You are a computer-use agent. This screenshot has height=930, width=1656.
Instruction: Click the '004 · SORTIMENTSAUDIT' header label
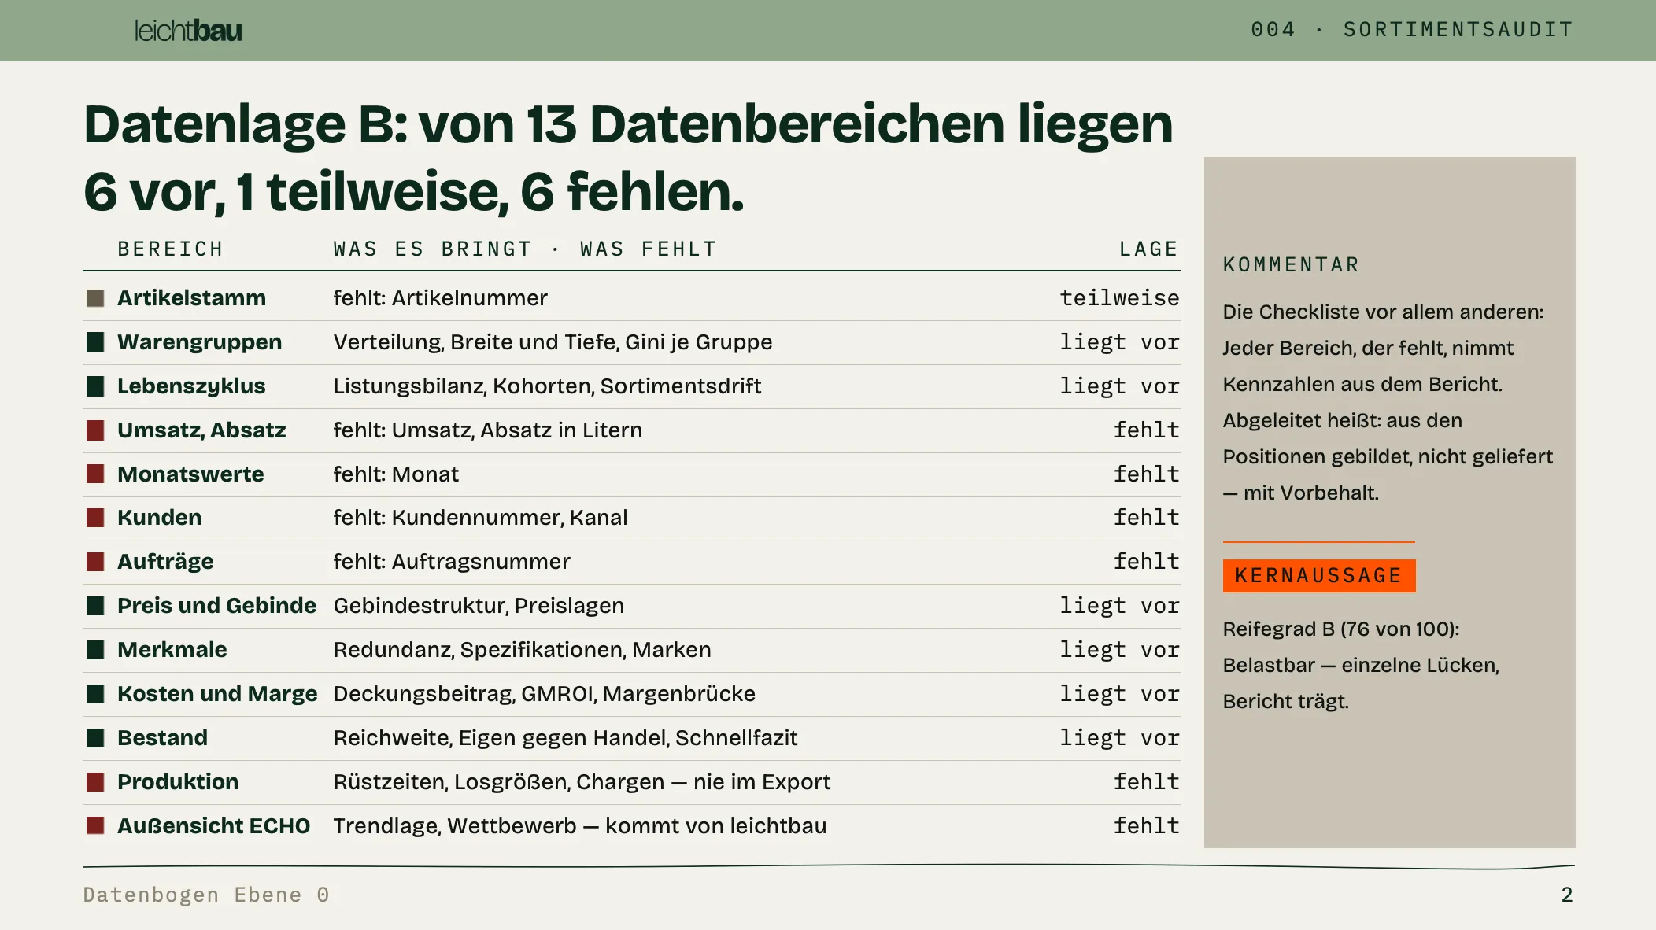pyautogui.click(x=1412, y=30)
